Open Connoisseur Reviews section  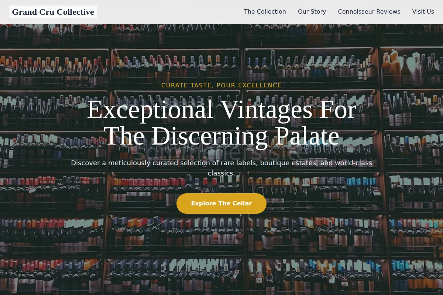click(369, 12)
